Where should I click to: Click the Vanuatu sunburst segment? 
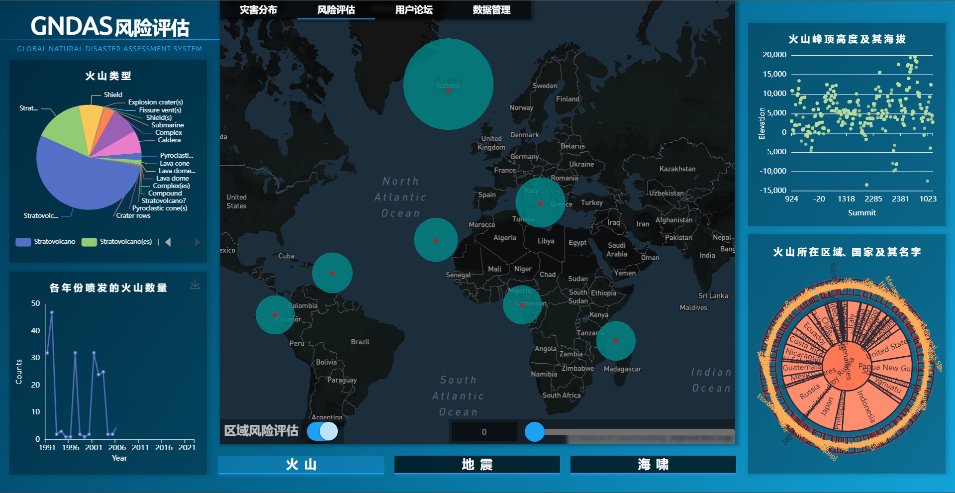tap(888, 386)
